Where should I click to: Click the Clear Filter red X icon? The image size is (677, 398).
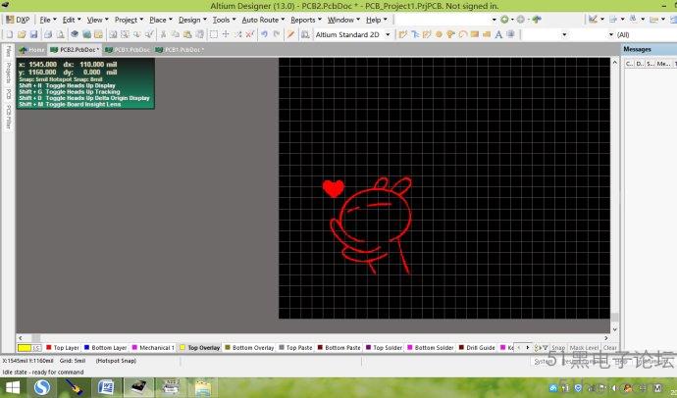pyautogui.click(x=249, y=34)
